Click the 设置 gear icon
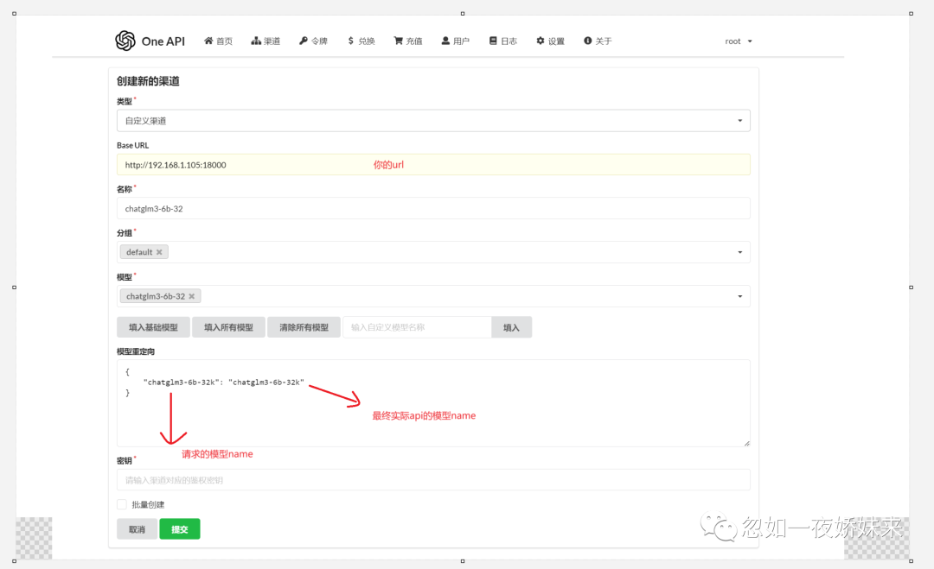Screen dimensions: 934x569 point(539,40)
